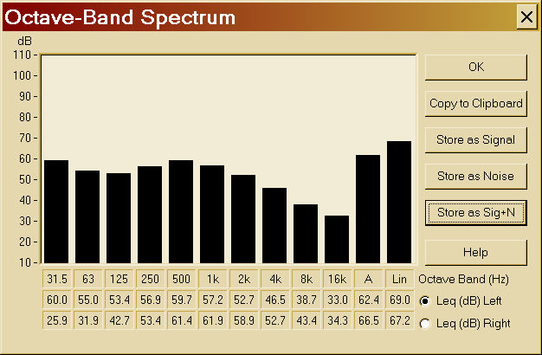
Task: Click the Lin label cell
Action: coord(400,279)
